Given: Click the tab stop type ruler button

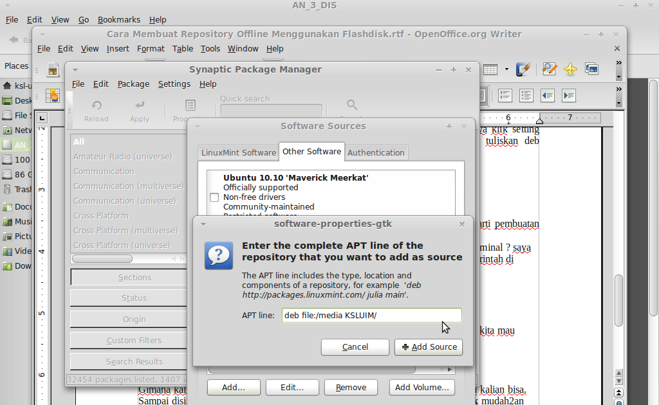Looking at the screenshot, I should (x=42, y=118).
